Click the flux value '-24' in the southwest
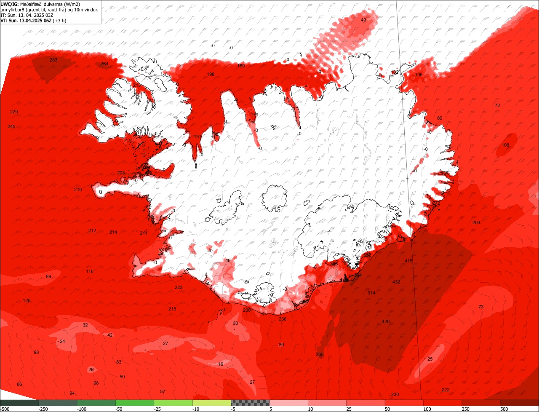This screenshot has width=539, height=412. pyautogui.click(x=62, y=341)
